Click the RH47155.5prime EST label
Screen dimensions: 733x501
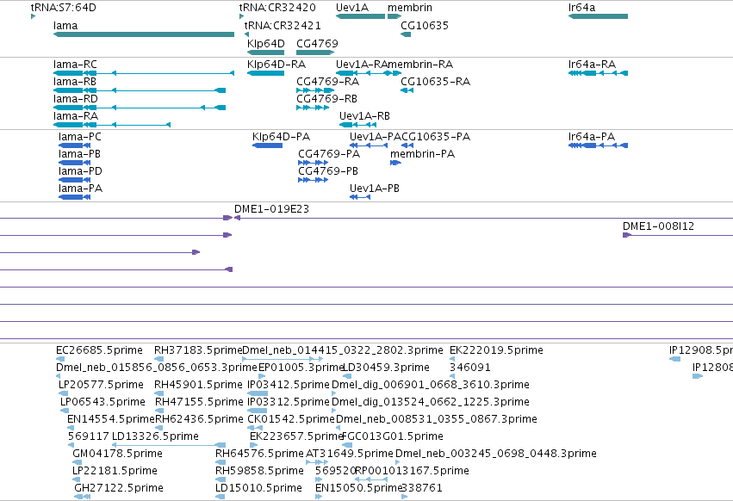point(199,402)
